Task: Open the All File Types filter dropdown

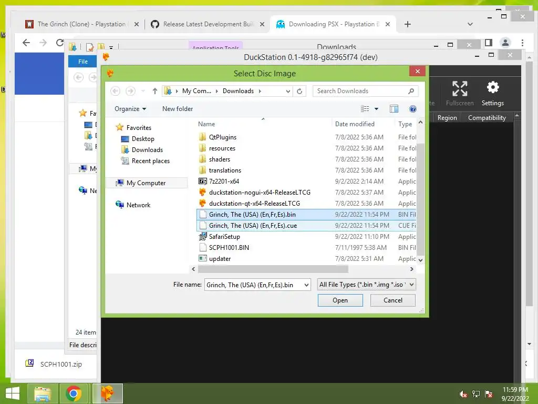Action: pos(412,285)
